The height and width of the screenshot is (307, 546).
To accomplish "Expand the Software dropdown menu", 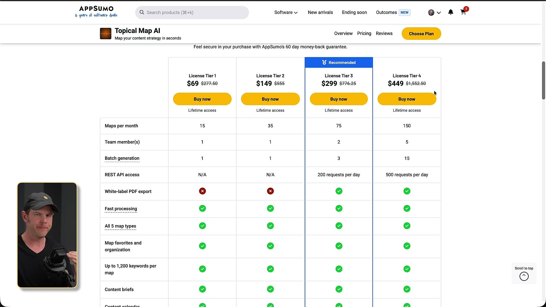I will pyautogui.click(x=286, y=13).
